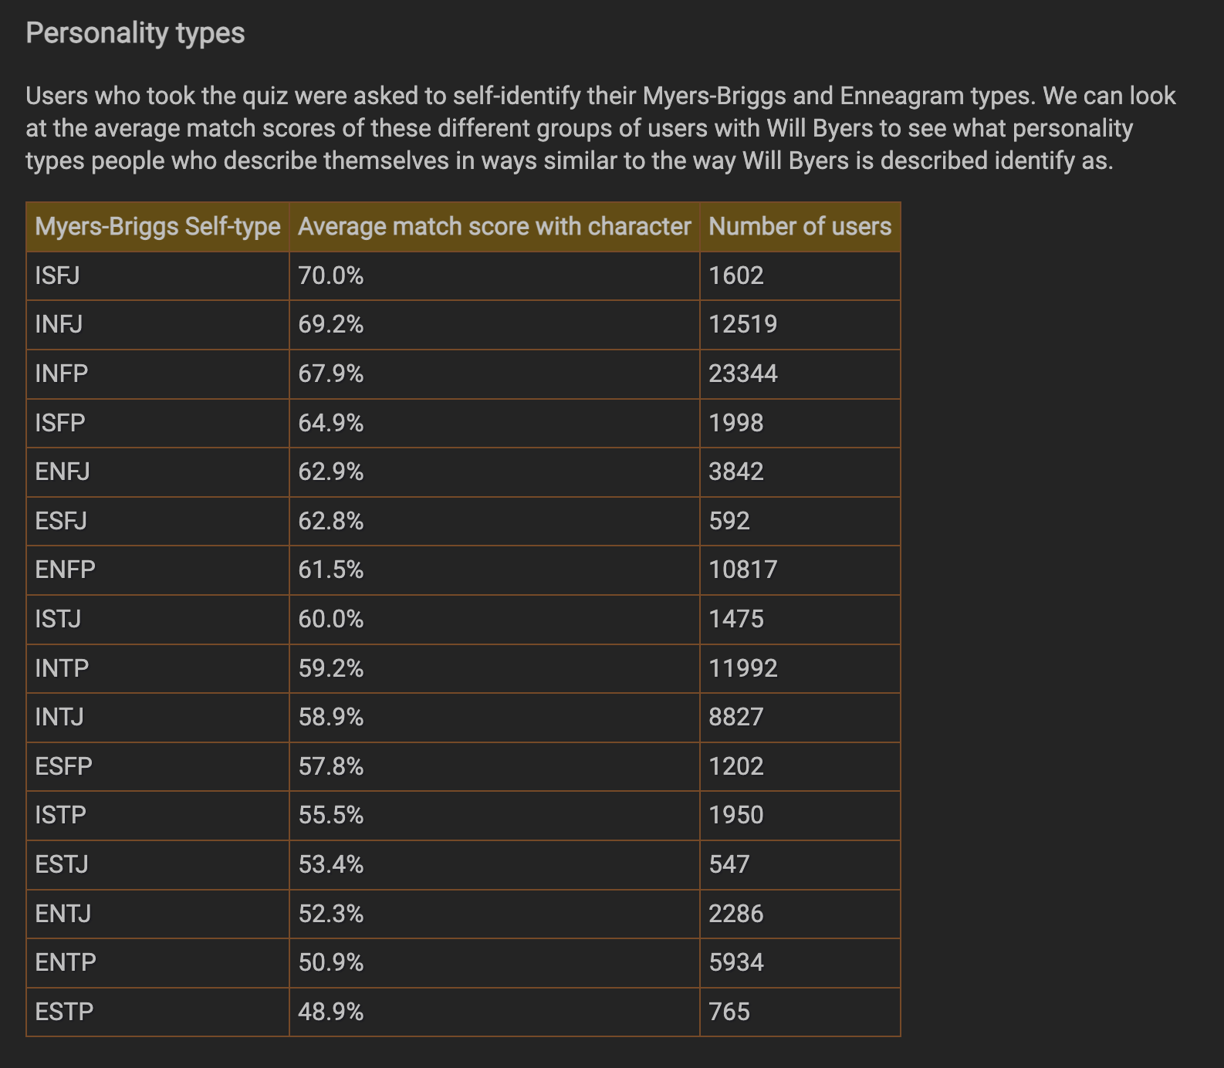
Task: Click the Number of users column header
Action: [800, 227]
